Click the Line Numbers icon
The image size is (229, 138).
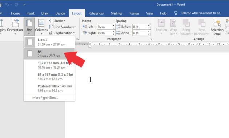[x=51, y=27]
